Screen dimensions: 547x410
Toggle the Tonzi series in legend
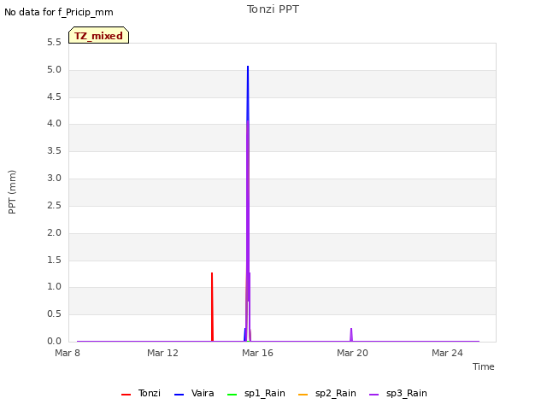click(x=141, y=394)
